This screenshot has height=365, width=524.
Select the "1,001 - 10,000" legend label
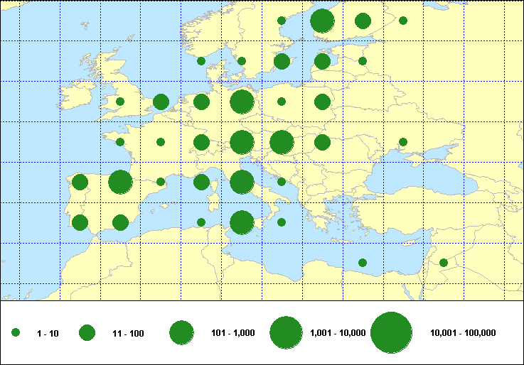(x=338, y=333)
